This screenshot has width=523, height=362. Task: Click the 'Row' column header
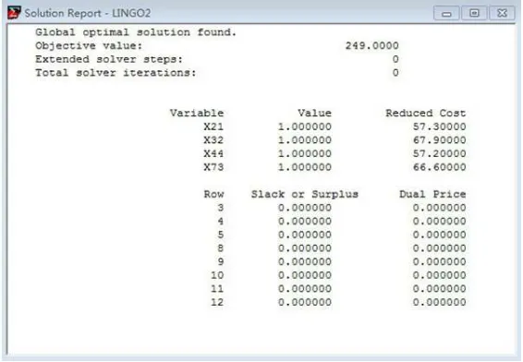point(213,194)
